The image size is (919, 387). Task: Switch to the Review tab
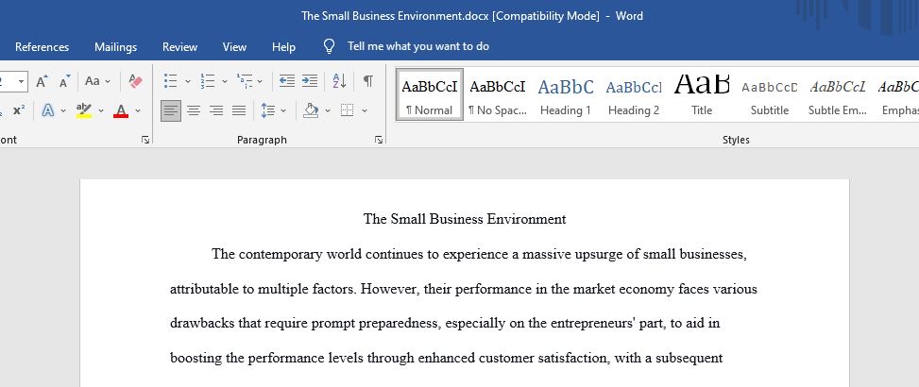pos(180,47)
